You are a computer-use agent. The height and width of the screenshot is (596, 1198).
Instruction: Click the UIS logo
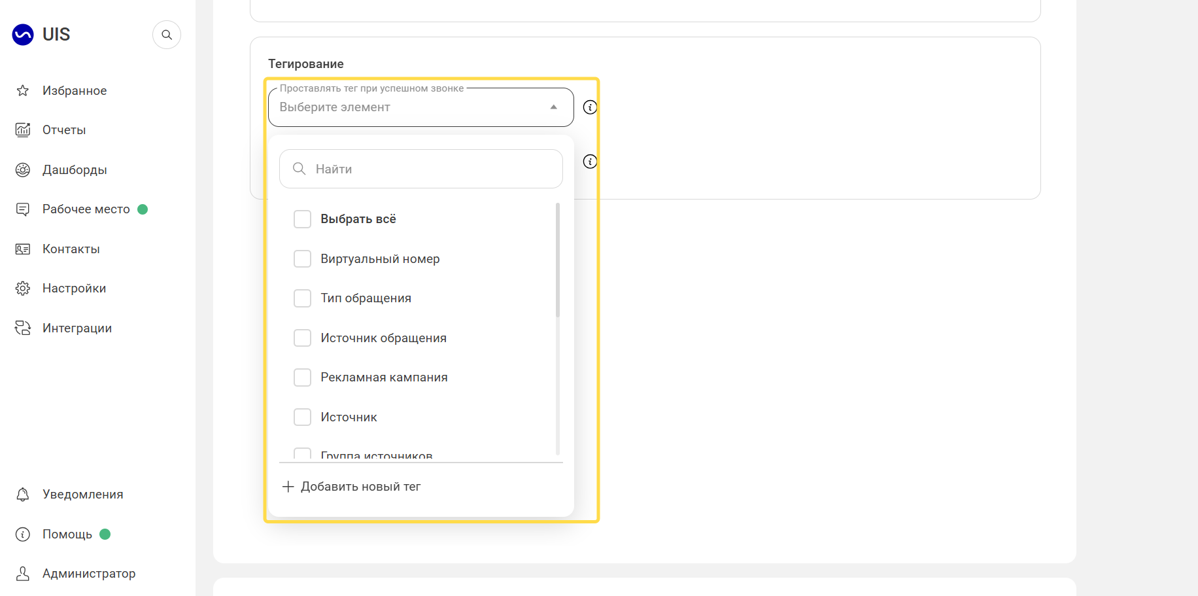tap(41, 34)
